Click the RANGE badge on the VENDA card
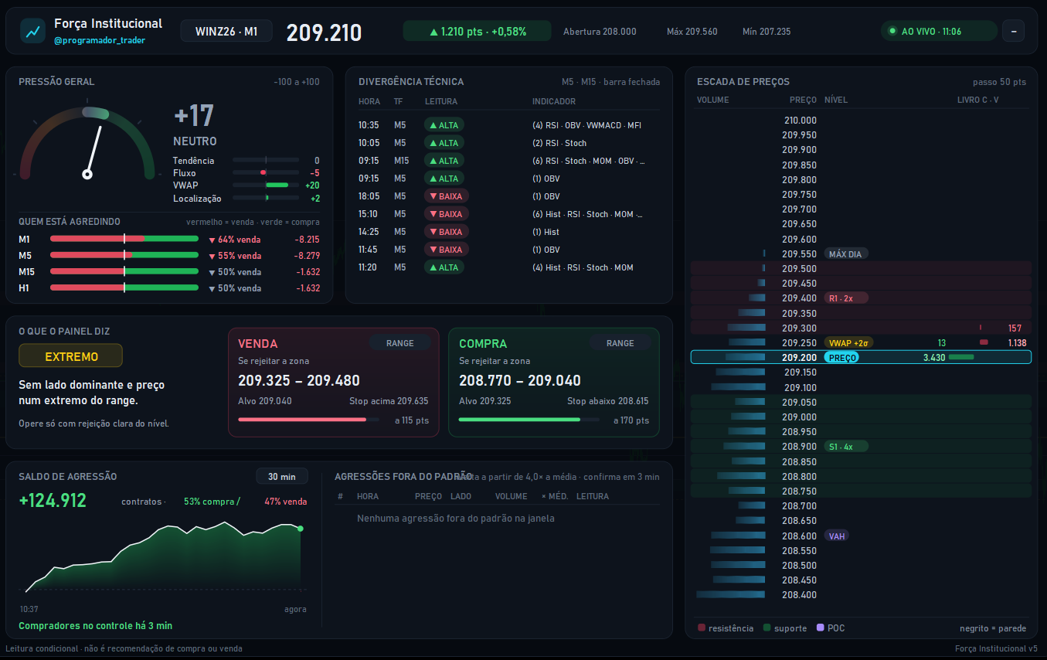Image resolution: width=1047 pixels, height=660 pixels. pyautogui.click(x=399, y=343)
